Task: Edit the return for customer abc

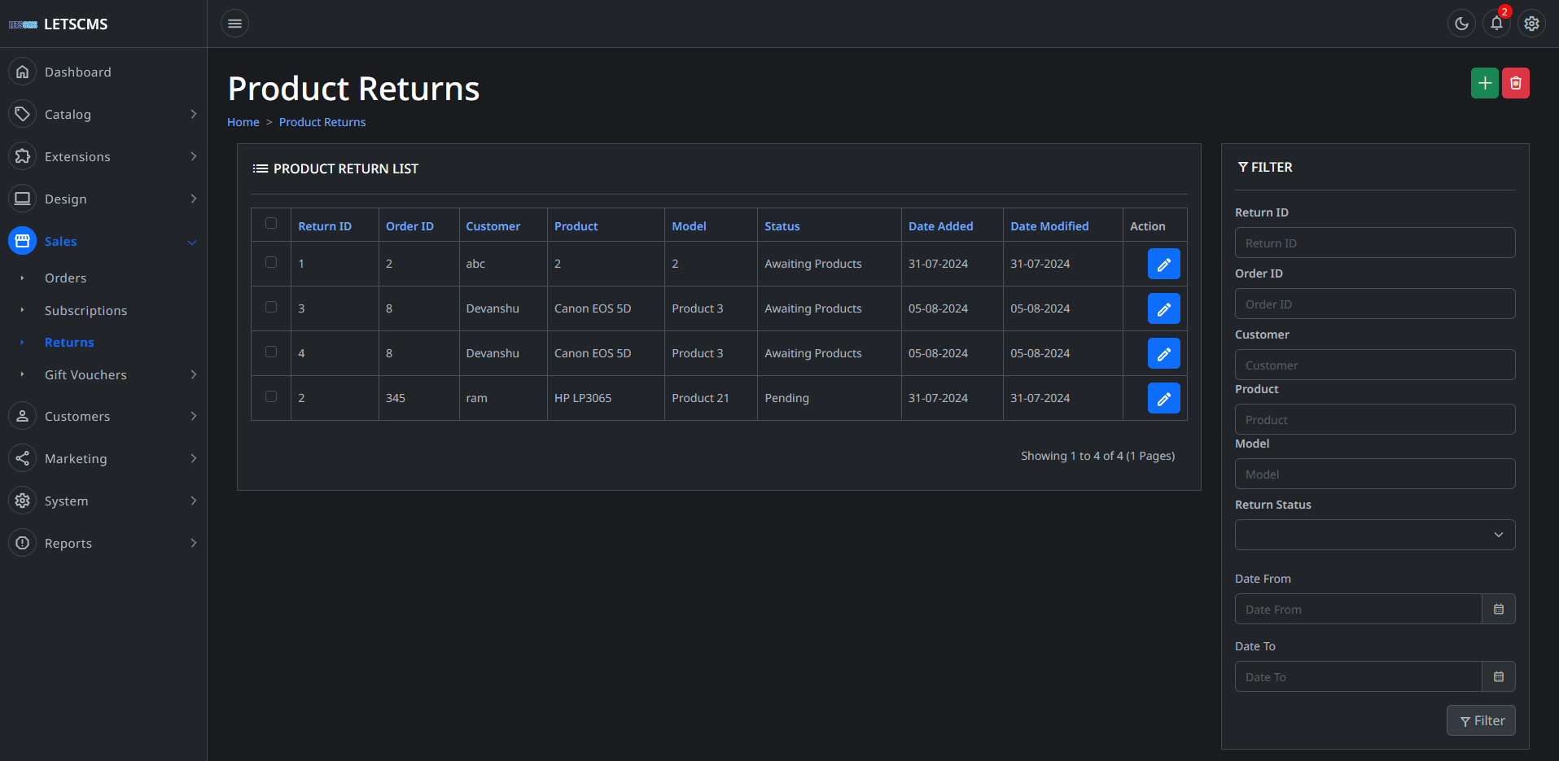Action: pos(1163,264)
